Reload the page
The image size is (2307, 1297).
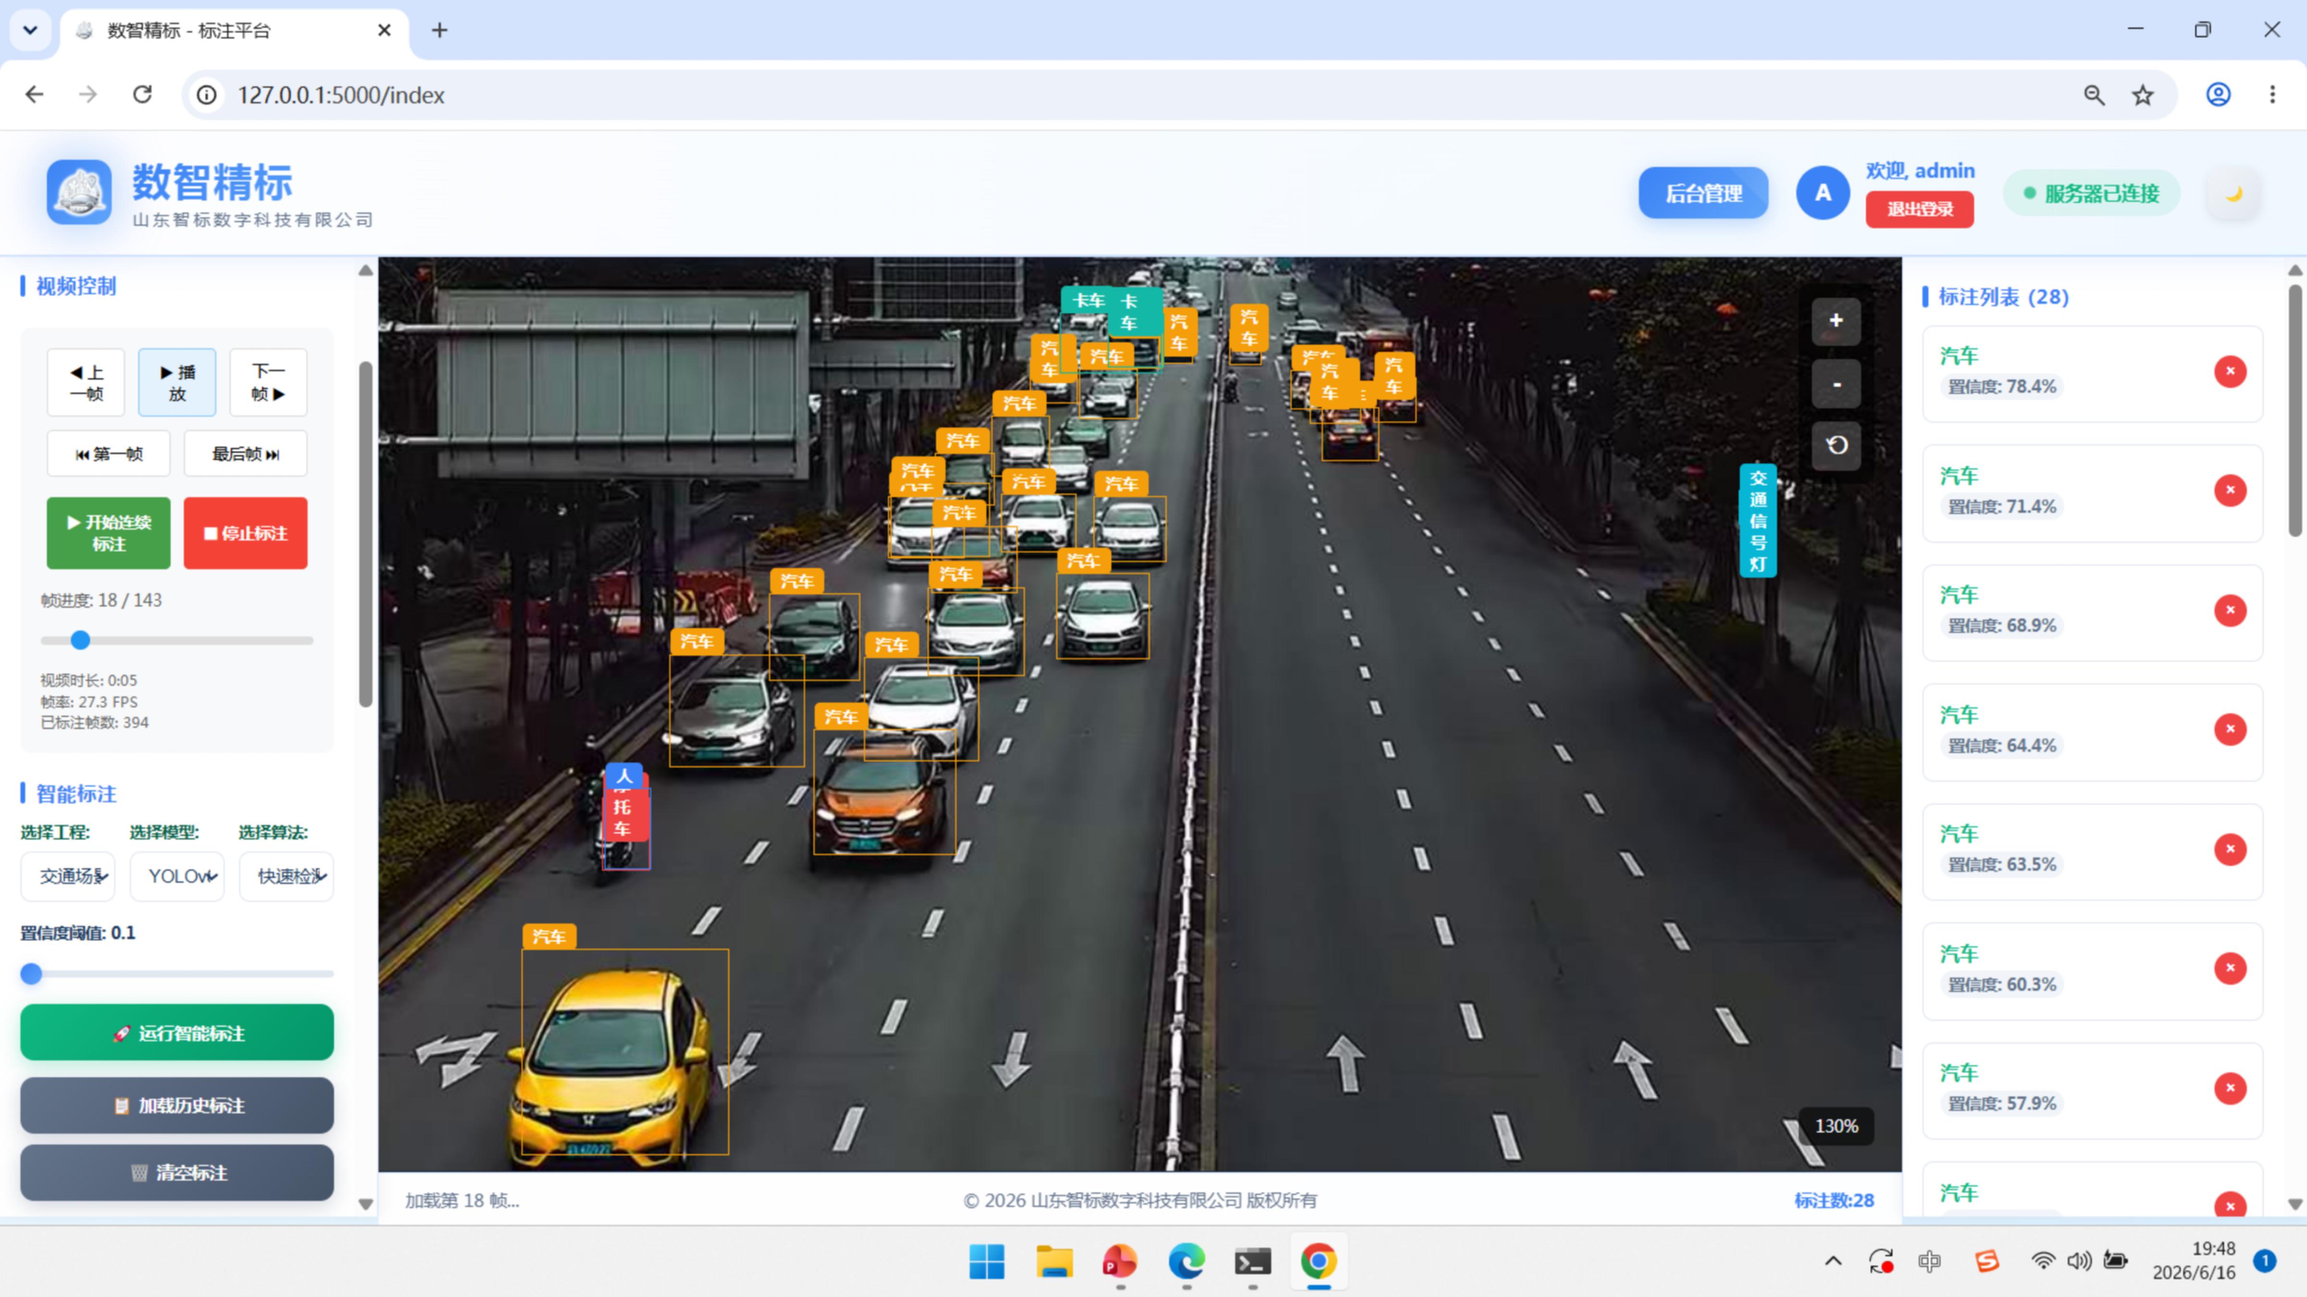142,95
